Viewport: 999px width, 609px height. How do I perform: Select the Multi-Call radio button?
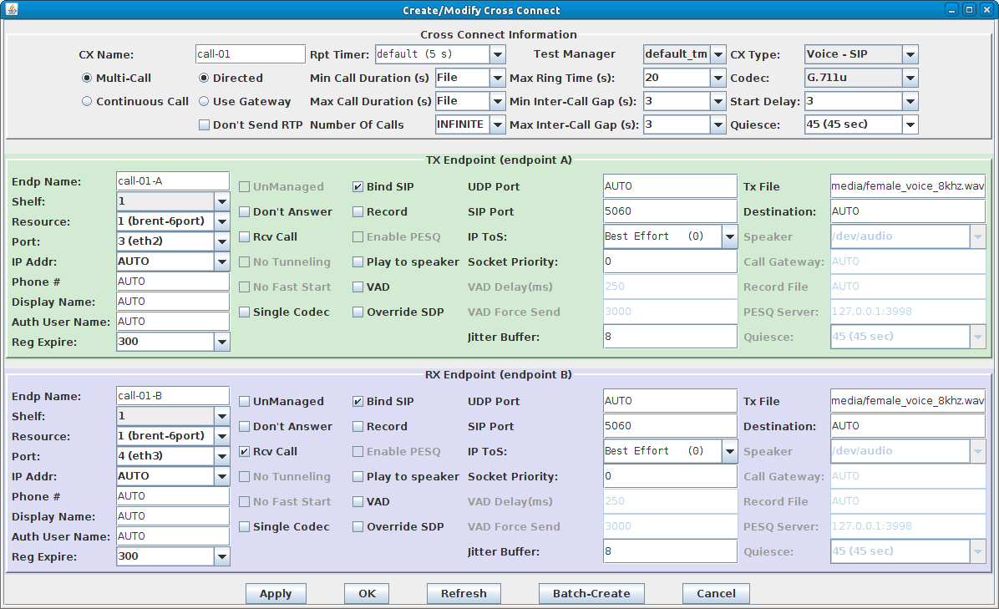(87, 78)
